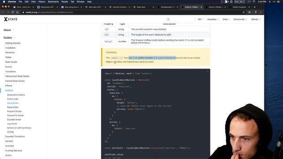Switch to the Geolocation API tab
The width and height of the screenshot is (283, 159).
pyautogui.click(x=47, y=7)
